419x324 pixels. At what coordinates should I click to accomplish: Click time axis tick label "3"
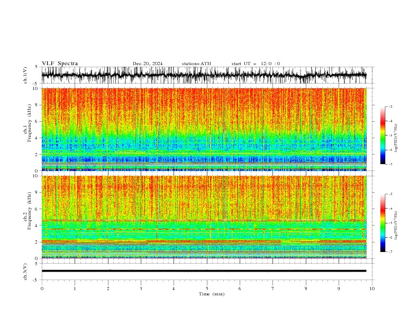141,289
